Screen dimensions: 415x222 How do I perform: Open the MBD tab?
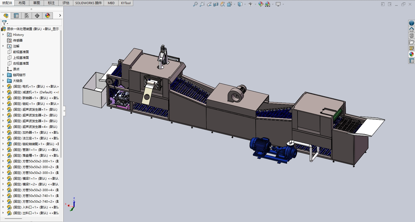(x=111, y=3)
